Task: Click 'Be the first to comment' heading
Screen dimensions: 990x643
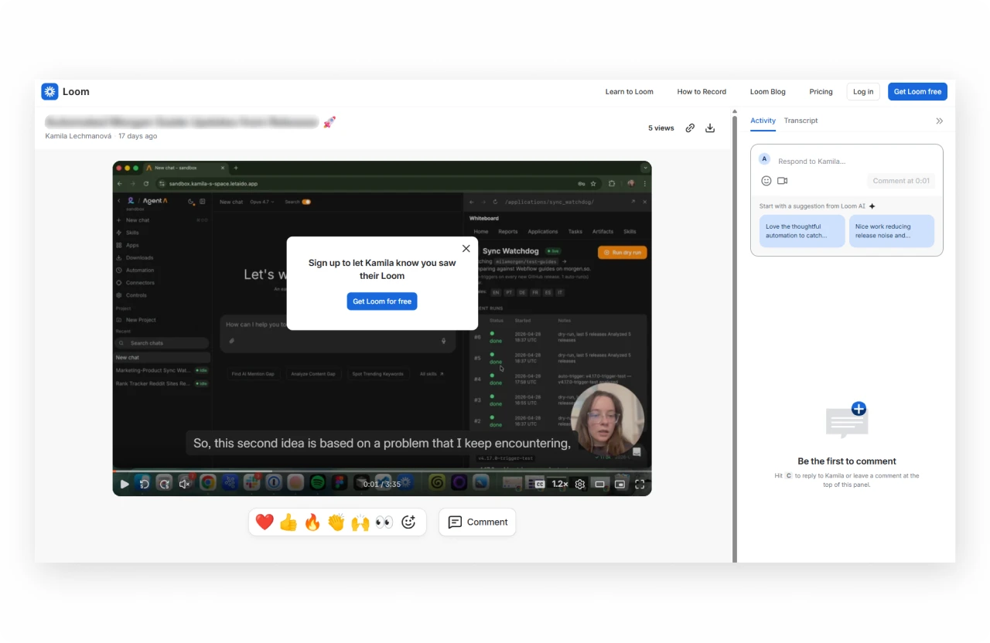Action: pos(847,461)
